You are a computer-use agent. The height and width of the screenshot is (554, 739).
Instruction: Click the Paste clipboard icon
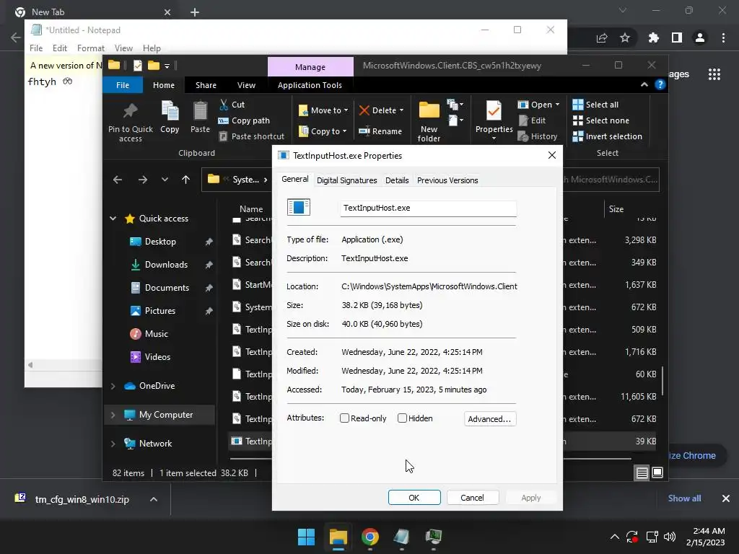pos(200,111)
